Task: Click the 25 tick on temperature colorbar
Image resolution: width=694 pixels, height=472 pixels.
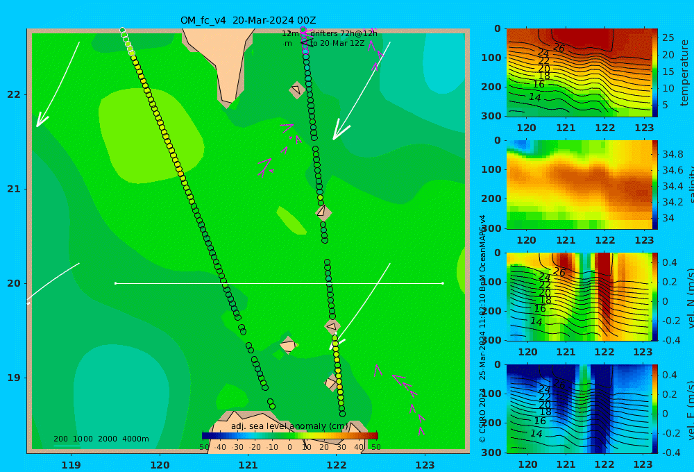Action: [668, 38]
